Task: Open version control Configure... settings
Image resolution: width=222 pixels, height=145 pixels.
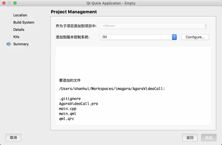Action: 195,37
